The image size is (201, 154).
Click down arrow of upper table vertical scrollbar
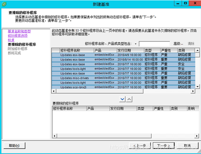pos(197,86)
